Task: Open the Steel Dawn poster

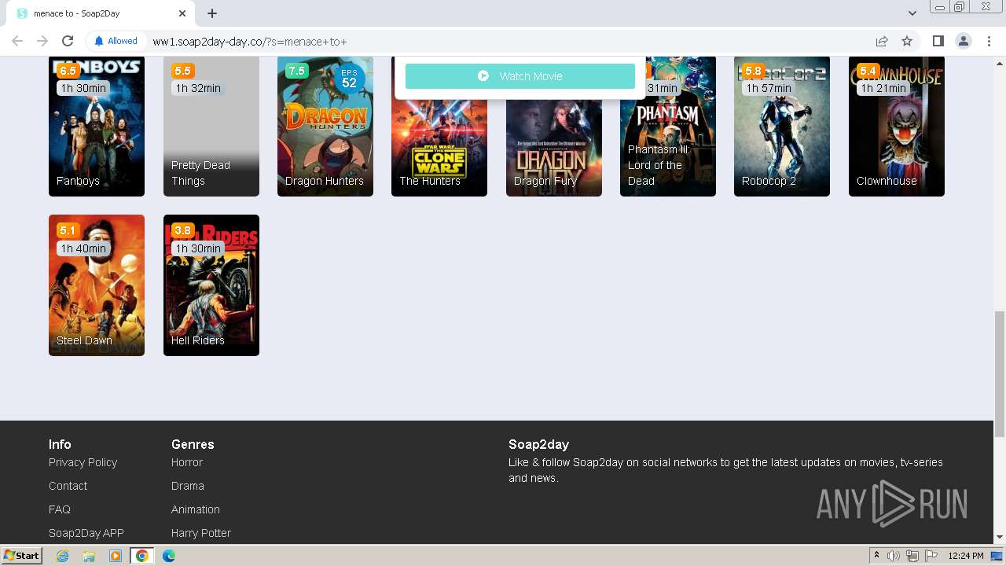Action: pos(97,285)
